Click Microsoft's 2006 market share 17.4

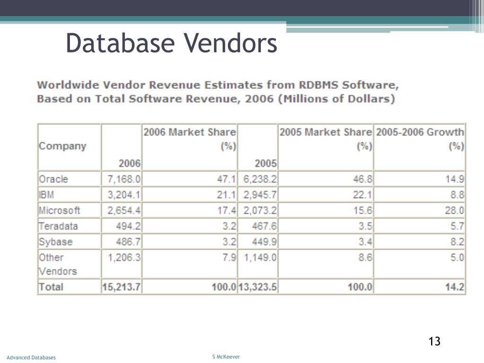click(x=226, y=210)
